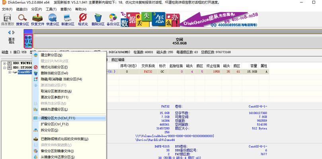Click the new partition icon in context menu

[36, 55]
